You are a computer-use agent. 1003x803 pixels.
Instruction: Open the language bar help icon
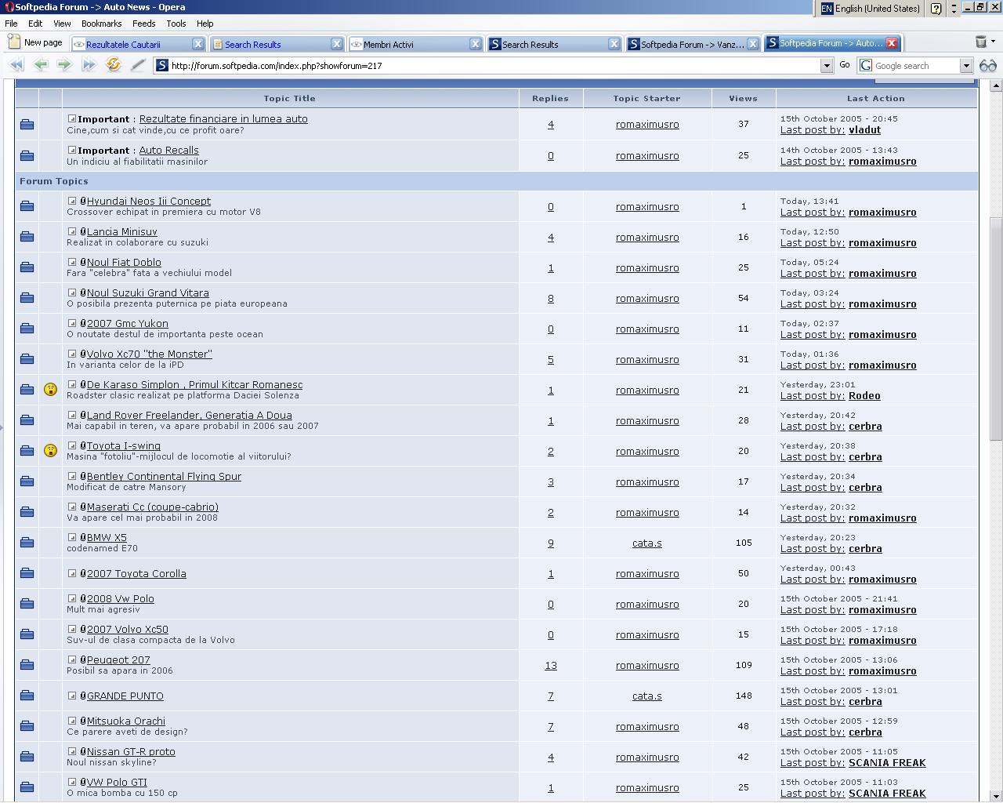pyautogui.click(x=936, y=9)
